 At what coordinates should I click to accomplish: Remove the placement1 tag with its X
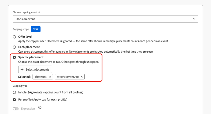[50, 77]
